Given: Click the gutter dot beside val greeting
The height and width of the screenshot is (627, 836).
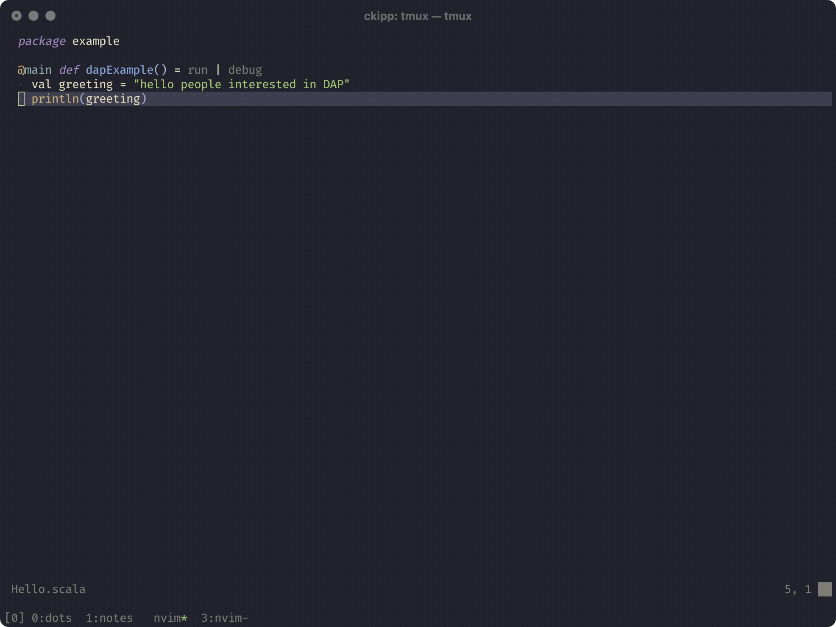Looking at the screenshot, I should [20, 84].
